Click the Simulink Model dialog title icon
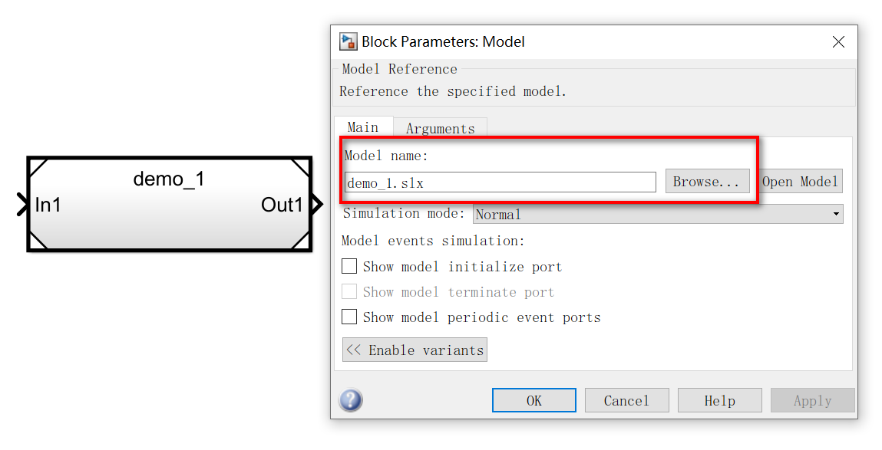Image resolution: width=882 pixels, height=450 pixels. click(349, 41)
